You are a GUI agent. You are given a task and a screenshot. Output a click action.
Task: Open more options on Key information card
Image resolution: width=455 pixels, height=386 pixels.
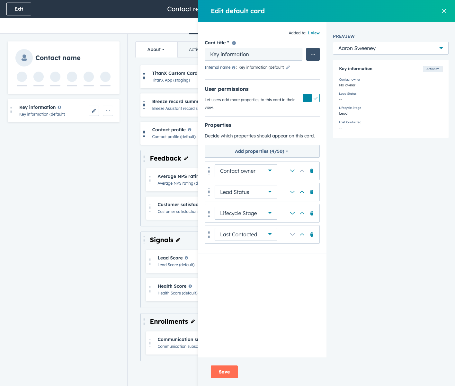108,111
